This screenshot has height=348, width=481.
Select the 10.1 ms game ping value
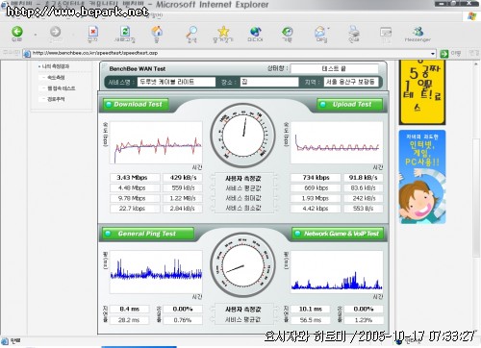pyautogui.click(x=310, y=310)
